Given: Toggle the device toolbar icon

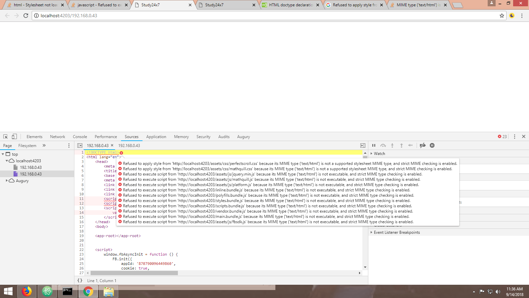Looking at the screenshot, I should click(14, 136).
